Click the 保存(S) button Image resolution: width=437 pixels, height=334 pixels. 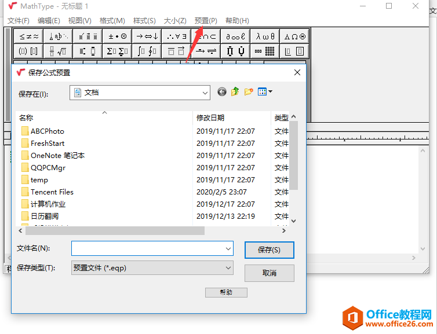tap(270, 250)
